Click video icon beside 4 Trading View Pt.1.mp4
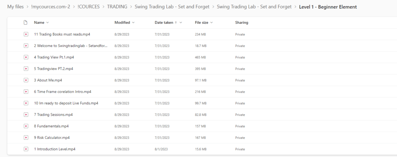The height and width of the screenshot is (157, 397). [26, 57]
